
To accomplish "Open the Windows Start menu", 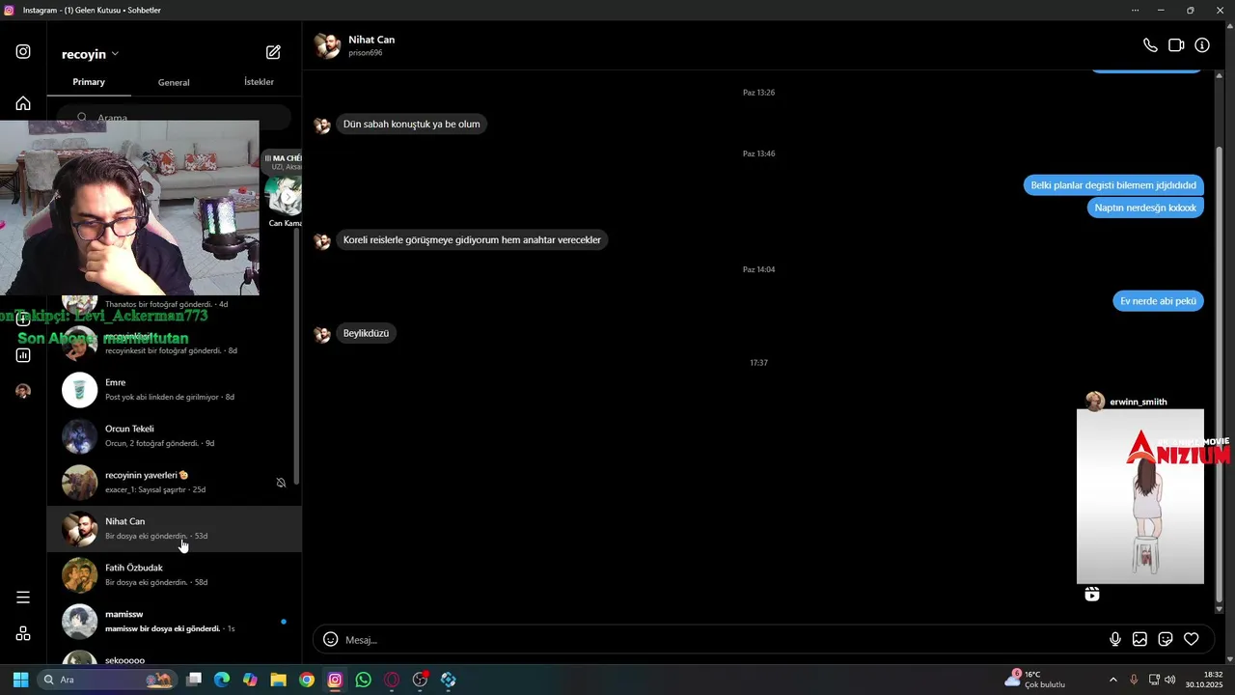I will click(20, 680).
